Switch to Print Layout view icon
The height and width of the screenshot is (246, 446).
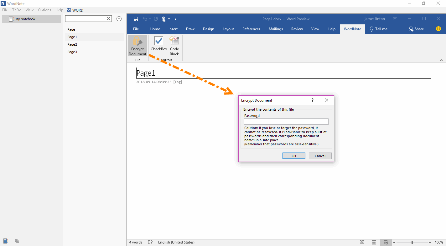pos(374,242)
